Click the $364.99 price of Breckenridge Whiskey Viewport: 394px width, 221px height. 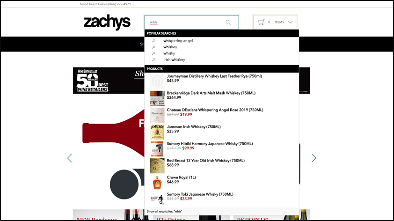point(174,97)
